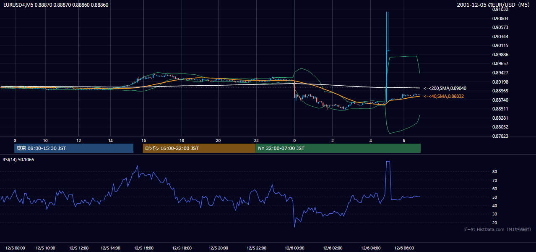Click price axis value 0.89657
Image resolution: width=536 pixels, height=252 pixels.
point(500,63)
